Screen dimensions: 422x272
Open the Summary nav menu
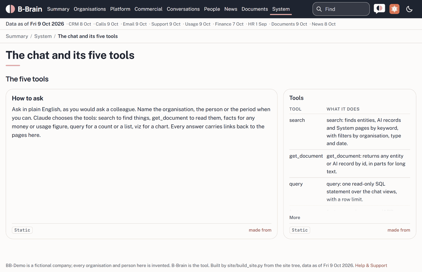point(58,9)
